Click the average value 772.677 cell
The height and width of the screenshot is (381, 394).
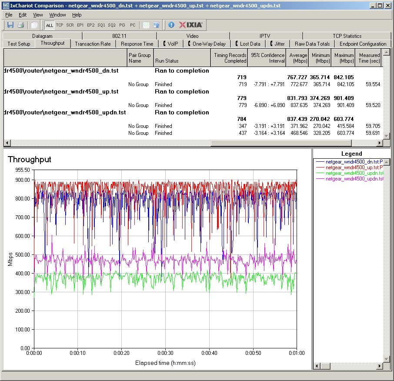point(299,84)
